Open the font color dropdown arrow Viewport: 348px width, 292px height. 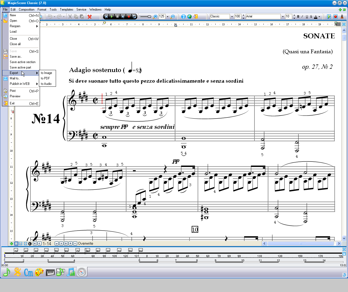click(319, 17)
